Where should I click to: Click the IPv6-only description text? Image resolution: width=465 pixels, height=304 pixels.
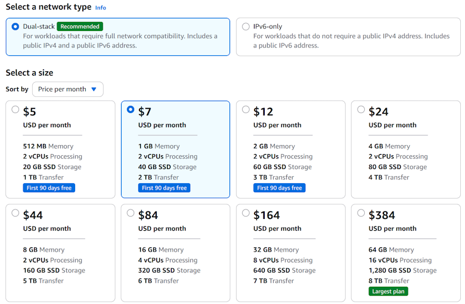351,40
